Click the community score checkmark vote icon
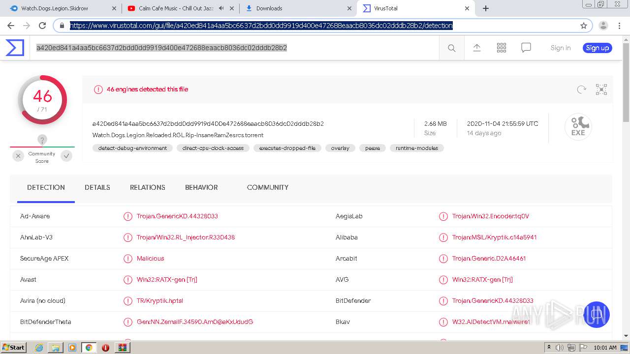 66,156
